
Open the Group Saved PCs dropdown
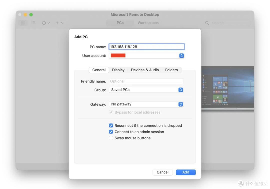click(146, 90)
